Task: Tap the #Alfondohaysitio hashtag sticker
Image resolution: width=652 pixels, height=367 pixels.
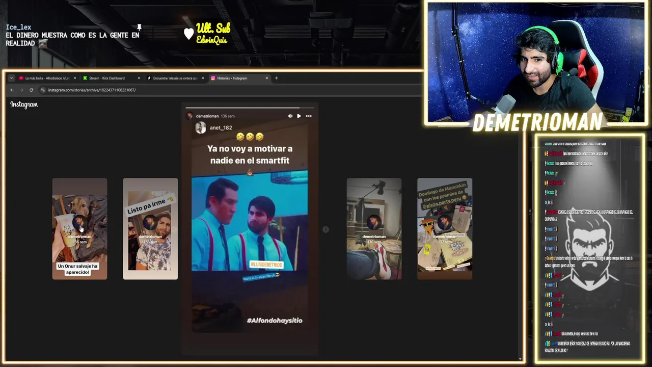Action: 275,320
